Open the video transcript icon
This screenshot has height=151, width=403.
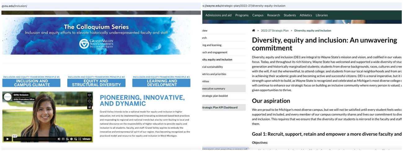(67, 139)
